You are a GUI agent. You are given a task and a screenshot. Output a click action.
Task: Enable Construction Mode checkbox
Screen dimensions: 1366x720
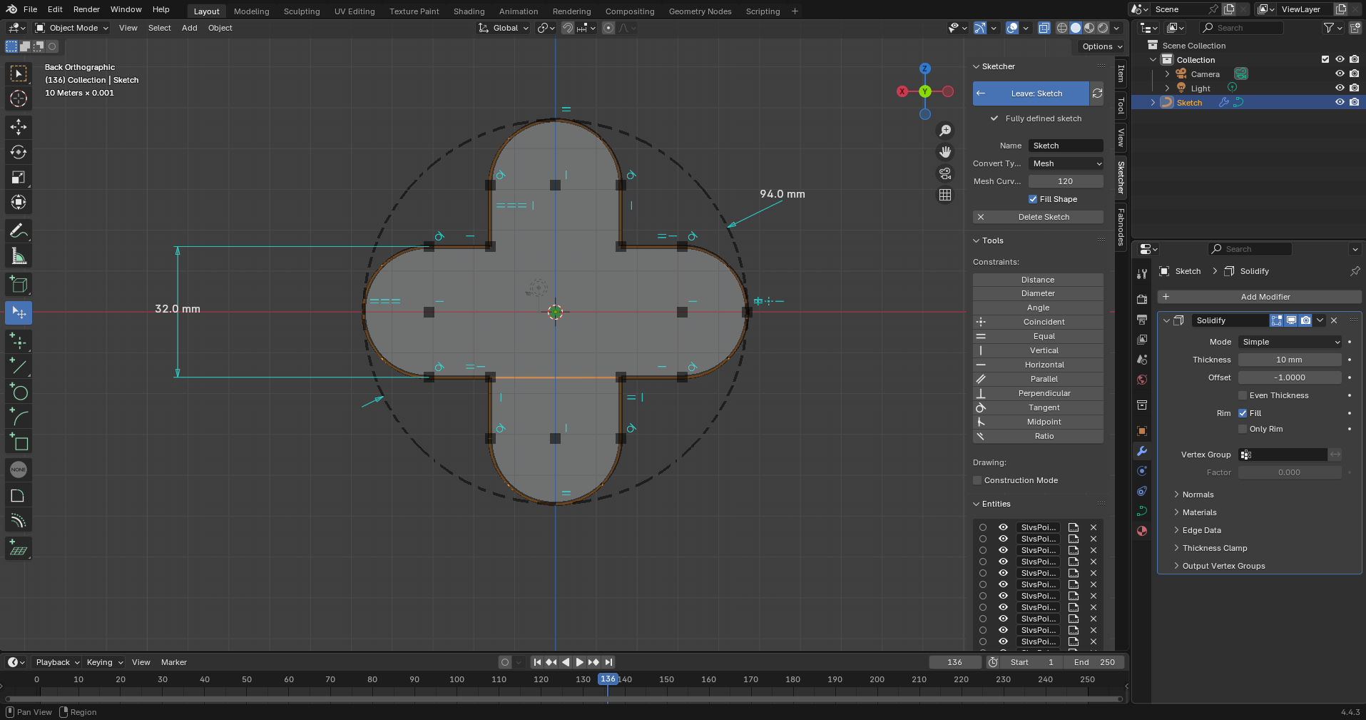pyautogui.click(x=978, y=480)
